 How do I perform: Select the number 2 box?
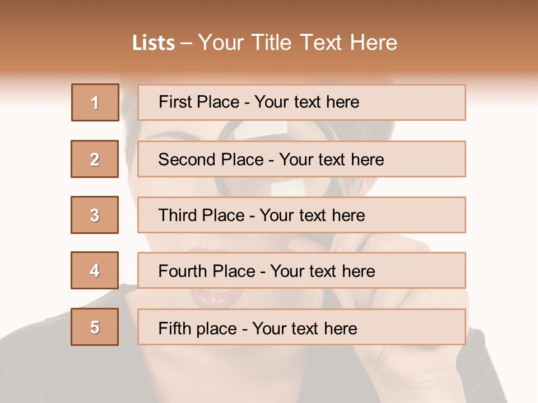coord(95,159)
